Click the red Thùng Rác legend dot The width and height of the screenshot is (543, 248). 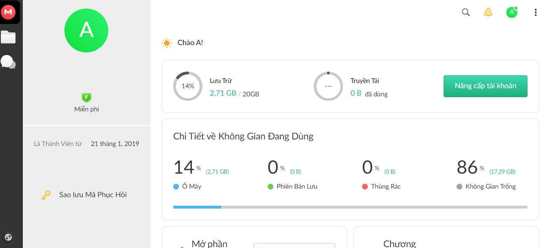(x=365, y=187)
